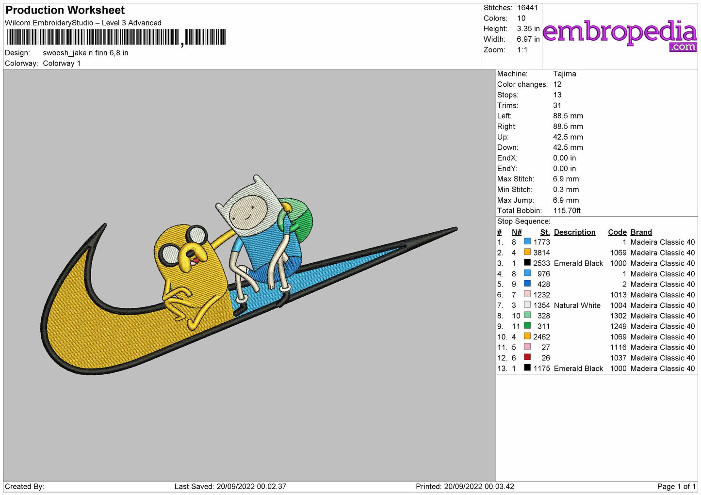Select design name 'swoosh_jake n finn 6,8 in'
701x495 pixels.
tap(85, 53)
